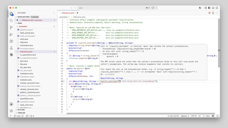This screenshot has height=128, width=228.
Task: Open Explorer Views and More Actions ellipsis
Action: [x=54, y=13]
